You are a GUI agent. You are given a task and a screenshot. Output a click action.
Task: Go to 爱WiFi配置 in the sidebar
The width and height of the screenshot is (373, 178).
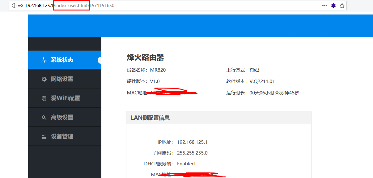[x=66, y=98]
